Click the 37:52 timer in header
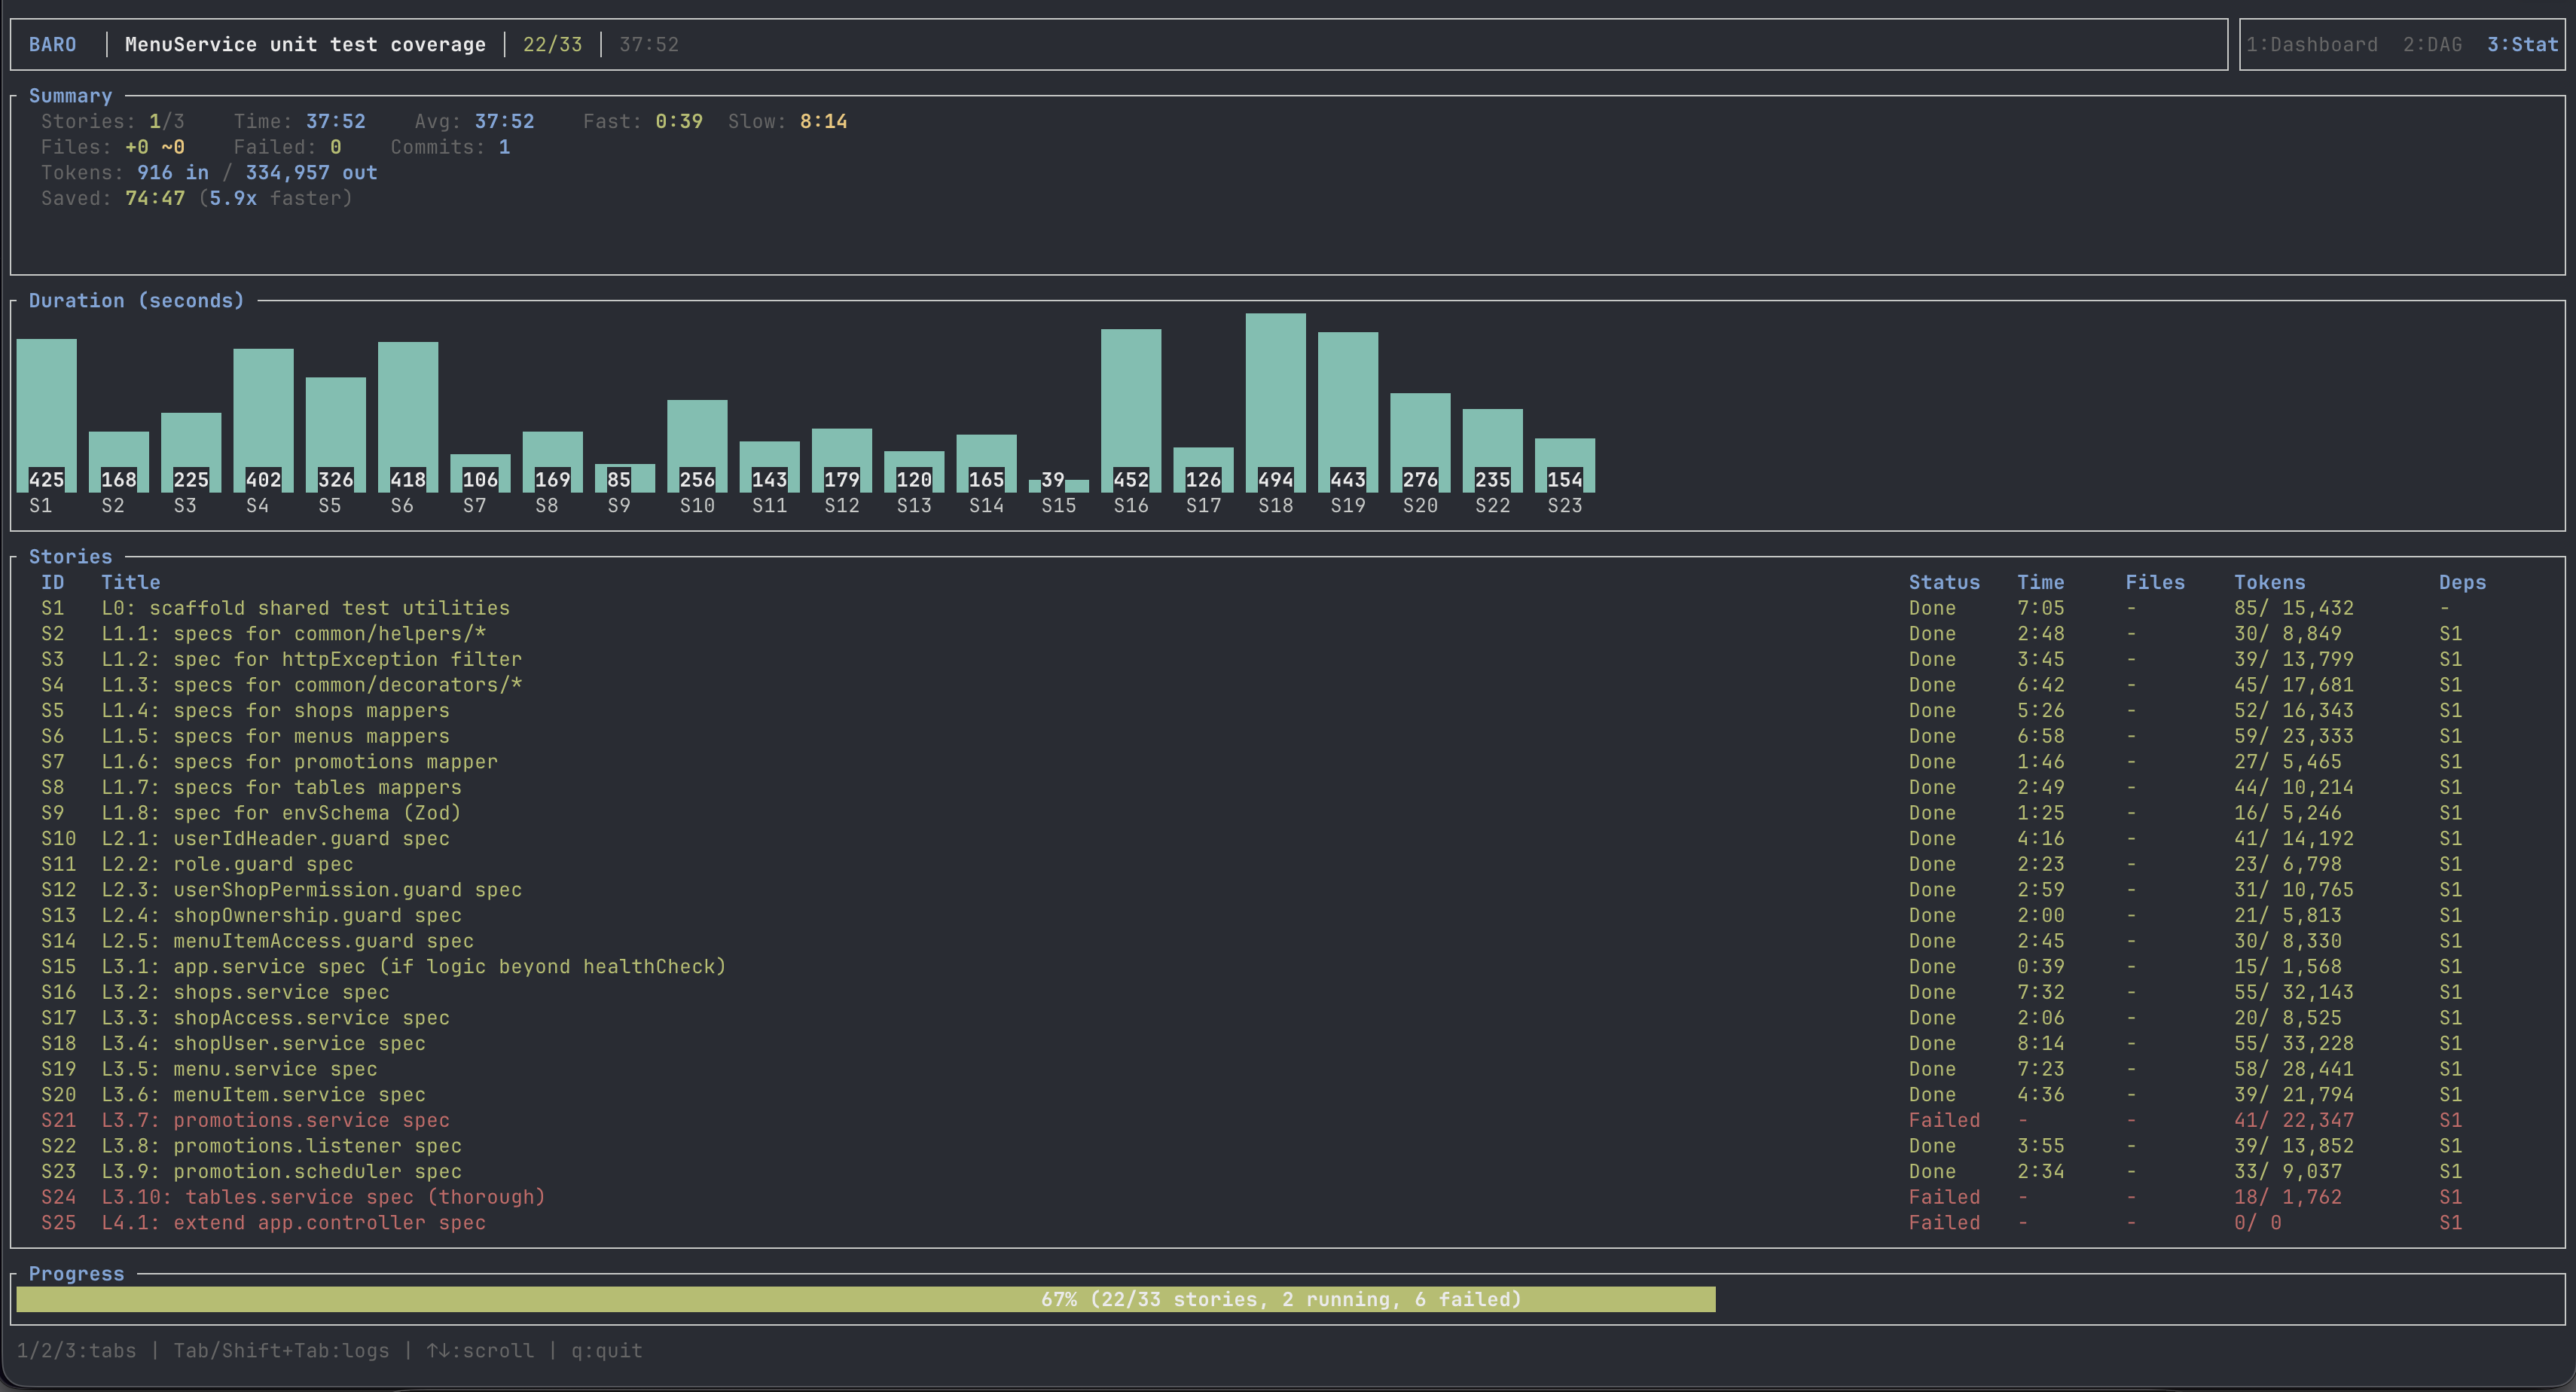 pyautogui.click(x=649, y=45)
